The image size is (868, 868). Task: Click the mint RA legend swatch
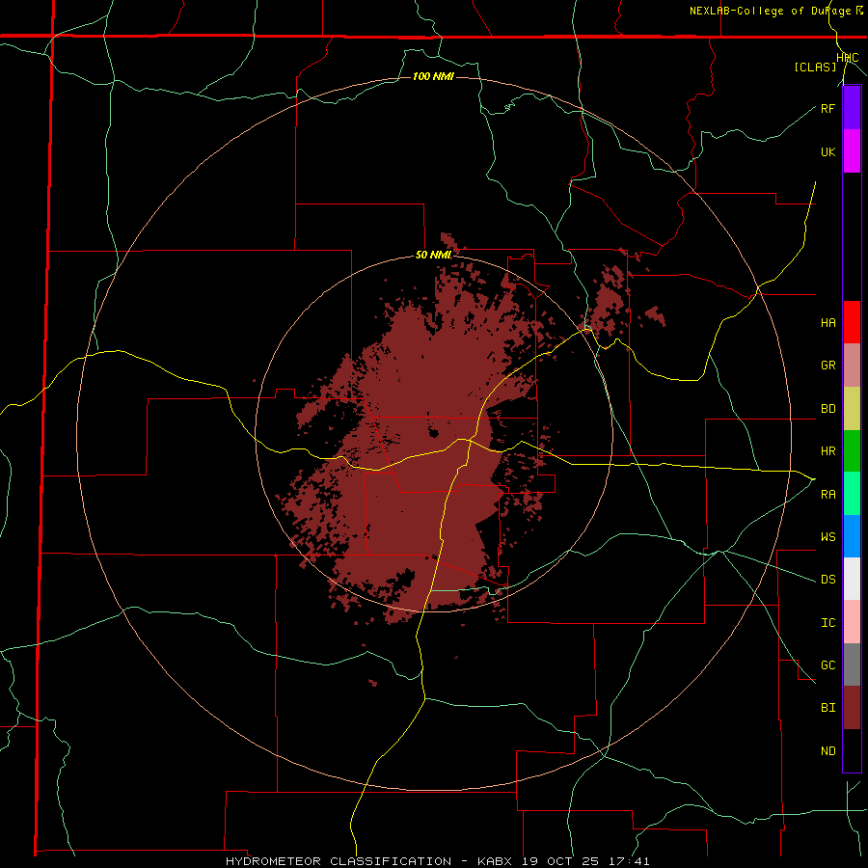(x=852, y=494)
